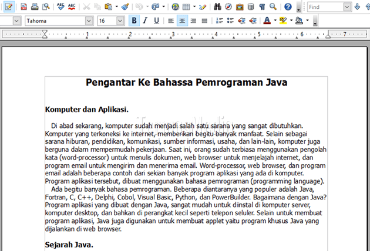Viewport: 370px width, 251px height.
Task: Click the Redo arrow icon
Action: [x=155, y=7]
